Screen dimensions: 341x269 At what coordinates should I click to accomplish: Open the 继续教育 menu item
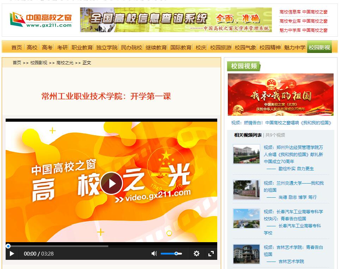156,47
